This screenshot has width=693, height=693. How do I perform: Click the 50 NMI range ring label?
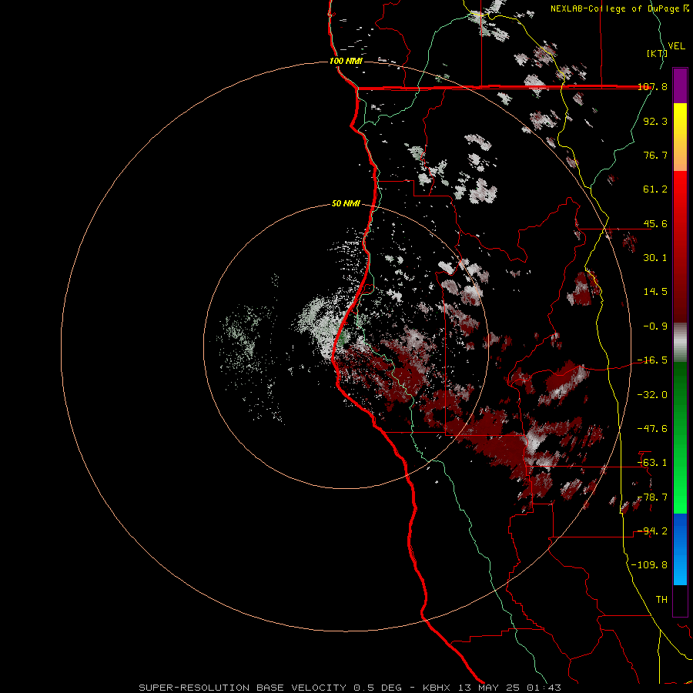(346, 204)
